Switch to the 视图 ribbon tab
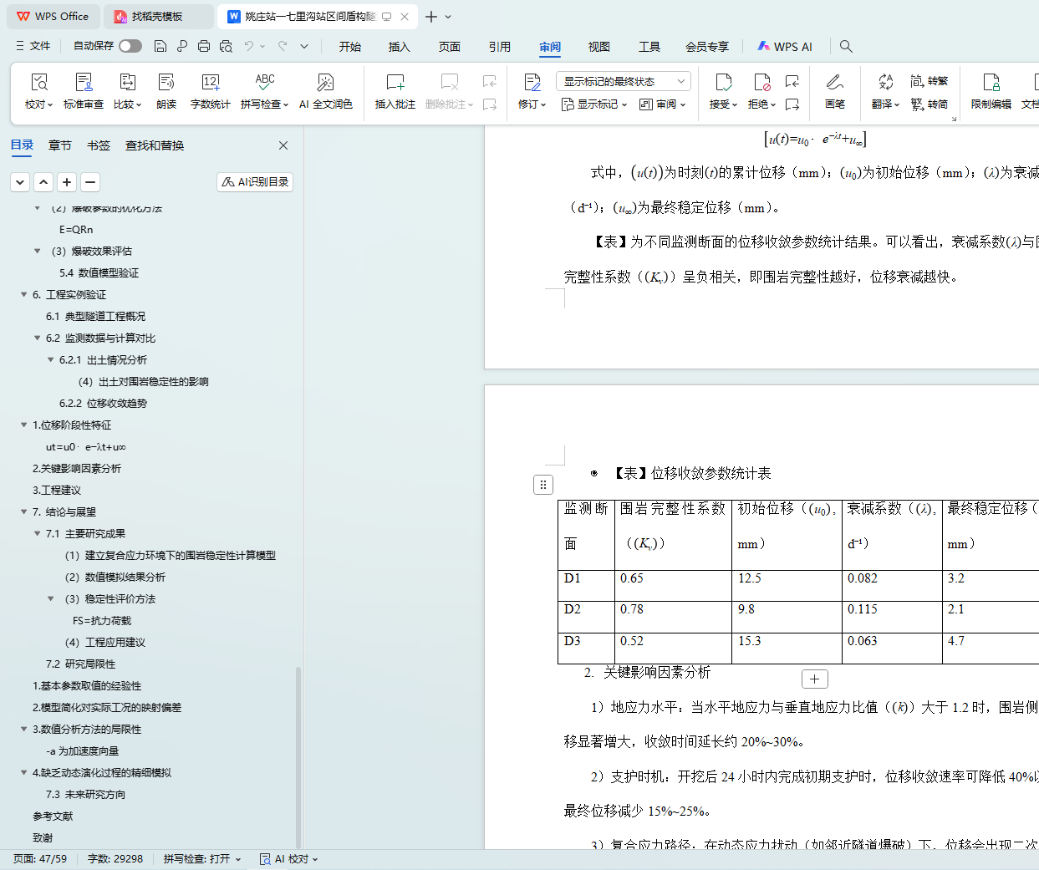 tap(598, 47)
